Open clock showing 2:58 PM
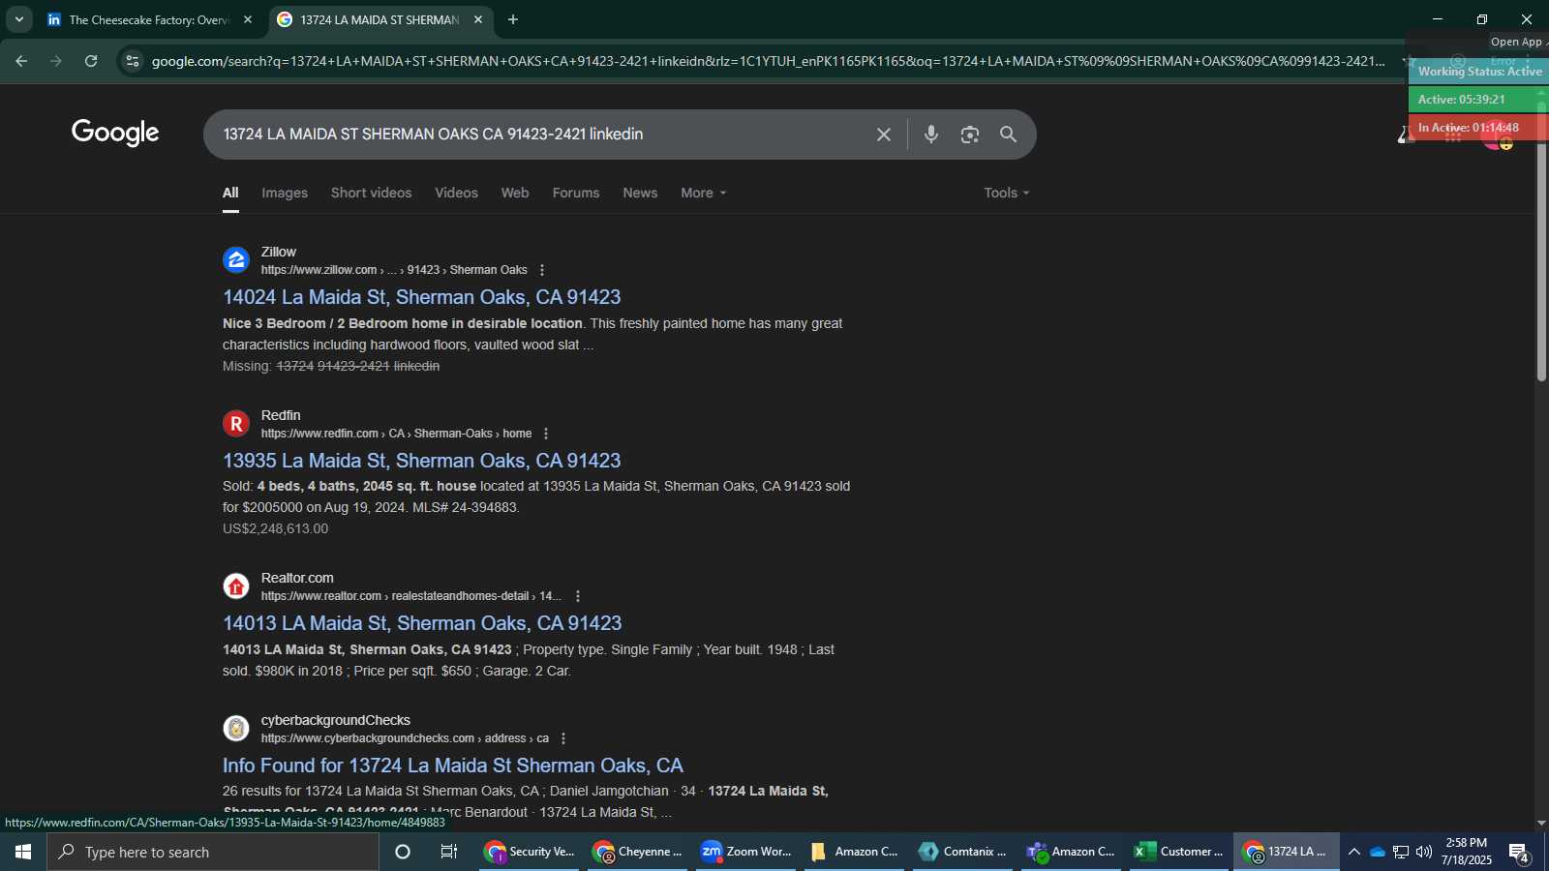 point(1466,852)
